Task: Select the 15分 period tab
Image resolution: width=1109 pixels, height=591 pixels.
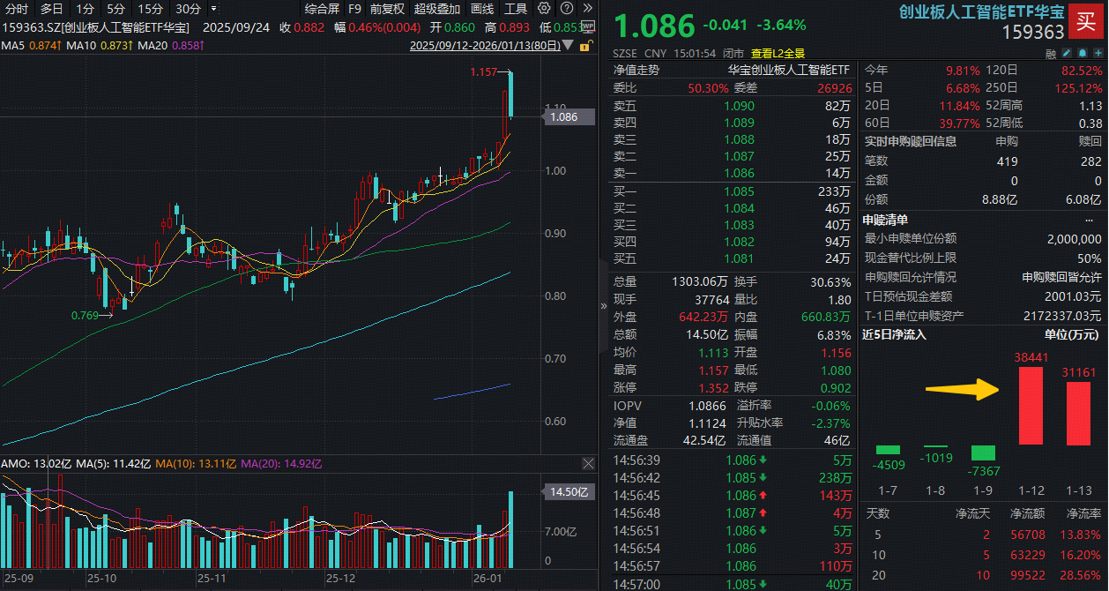Action: pyautogui.click(x=151, y=9)
